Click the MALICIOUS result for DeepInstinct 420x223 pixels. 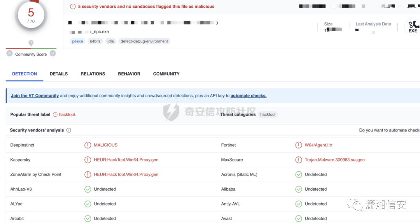[105, 145]
